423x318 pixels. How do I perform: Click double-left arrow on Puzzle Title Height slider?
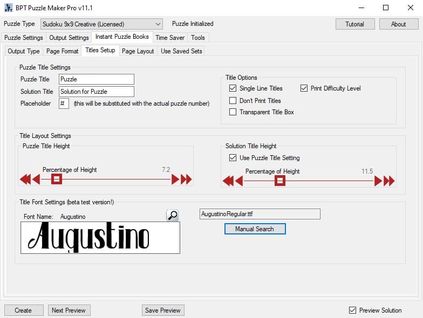pyautogui.click(x=25, y=179)
